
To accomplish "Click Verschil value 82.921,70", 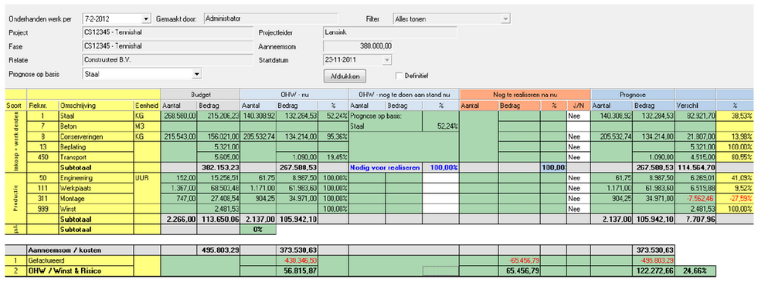I will click(x=695, y=116).
